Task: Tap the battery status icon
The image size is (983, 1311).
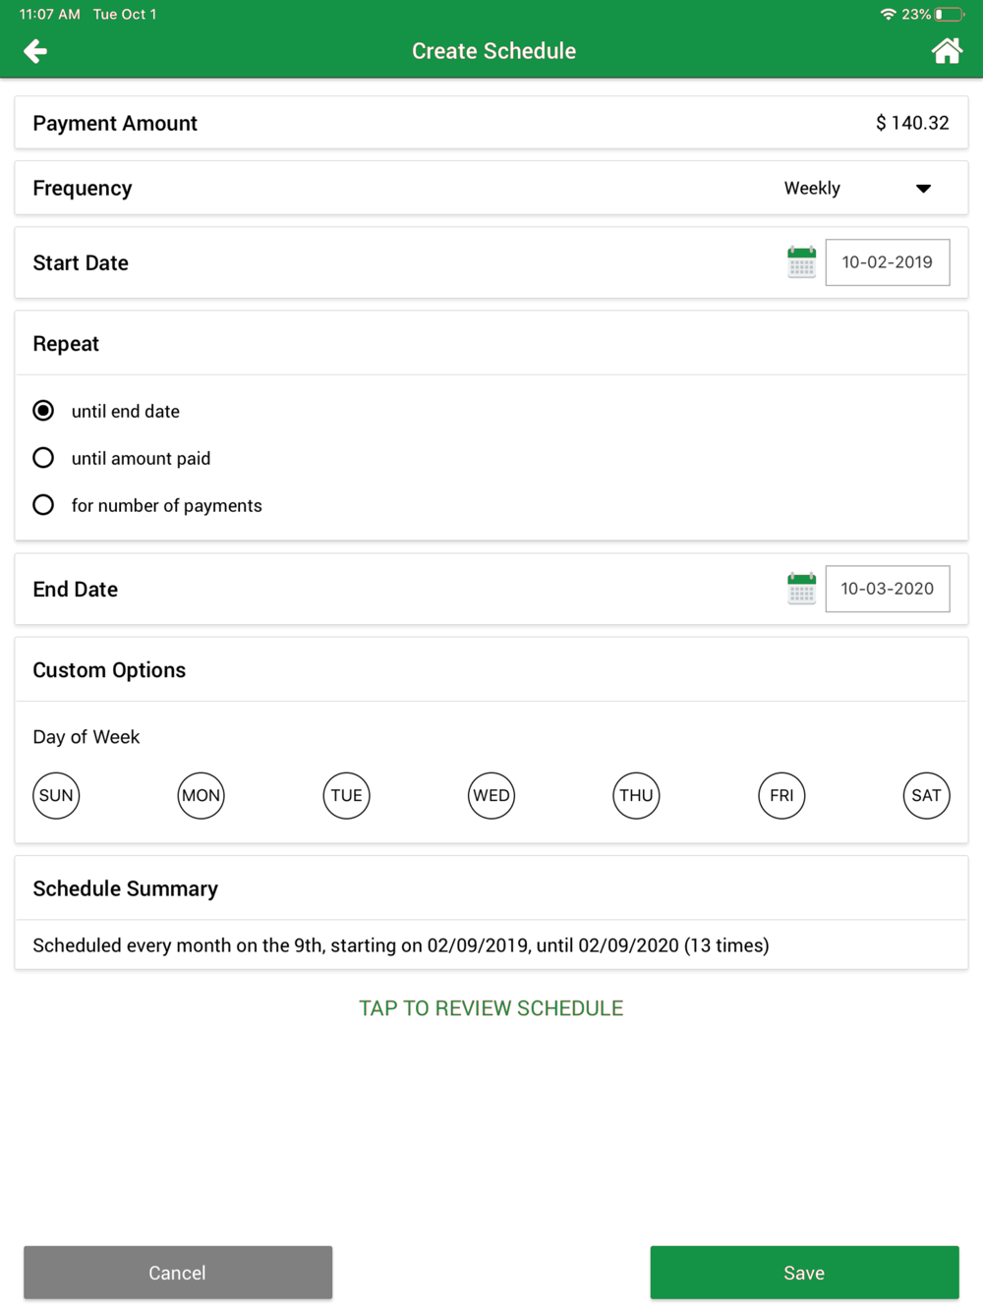Action: coord(950,15)
